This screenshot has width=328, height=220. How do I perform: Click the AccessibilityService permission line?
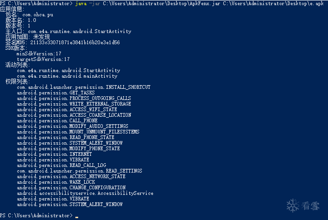point(85,193)
